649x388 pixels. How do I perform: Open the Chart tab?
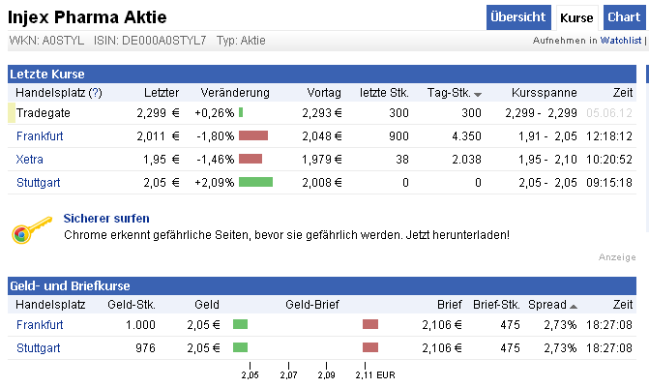622,17
